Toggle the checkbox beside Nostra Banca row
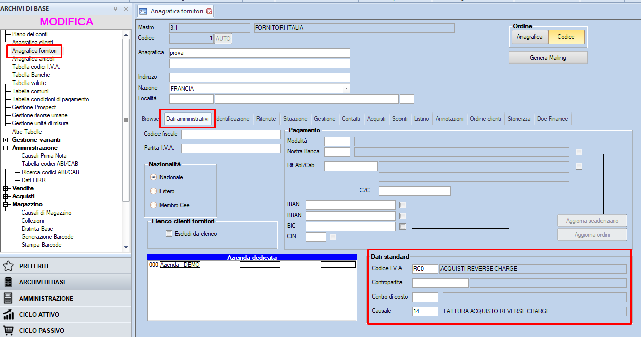 pos(579,152)
